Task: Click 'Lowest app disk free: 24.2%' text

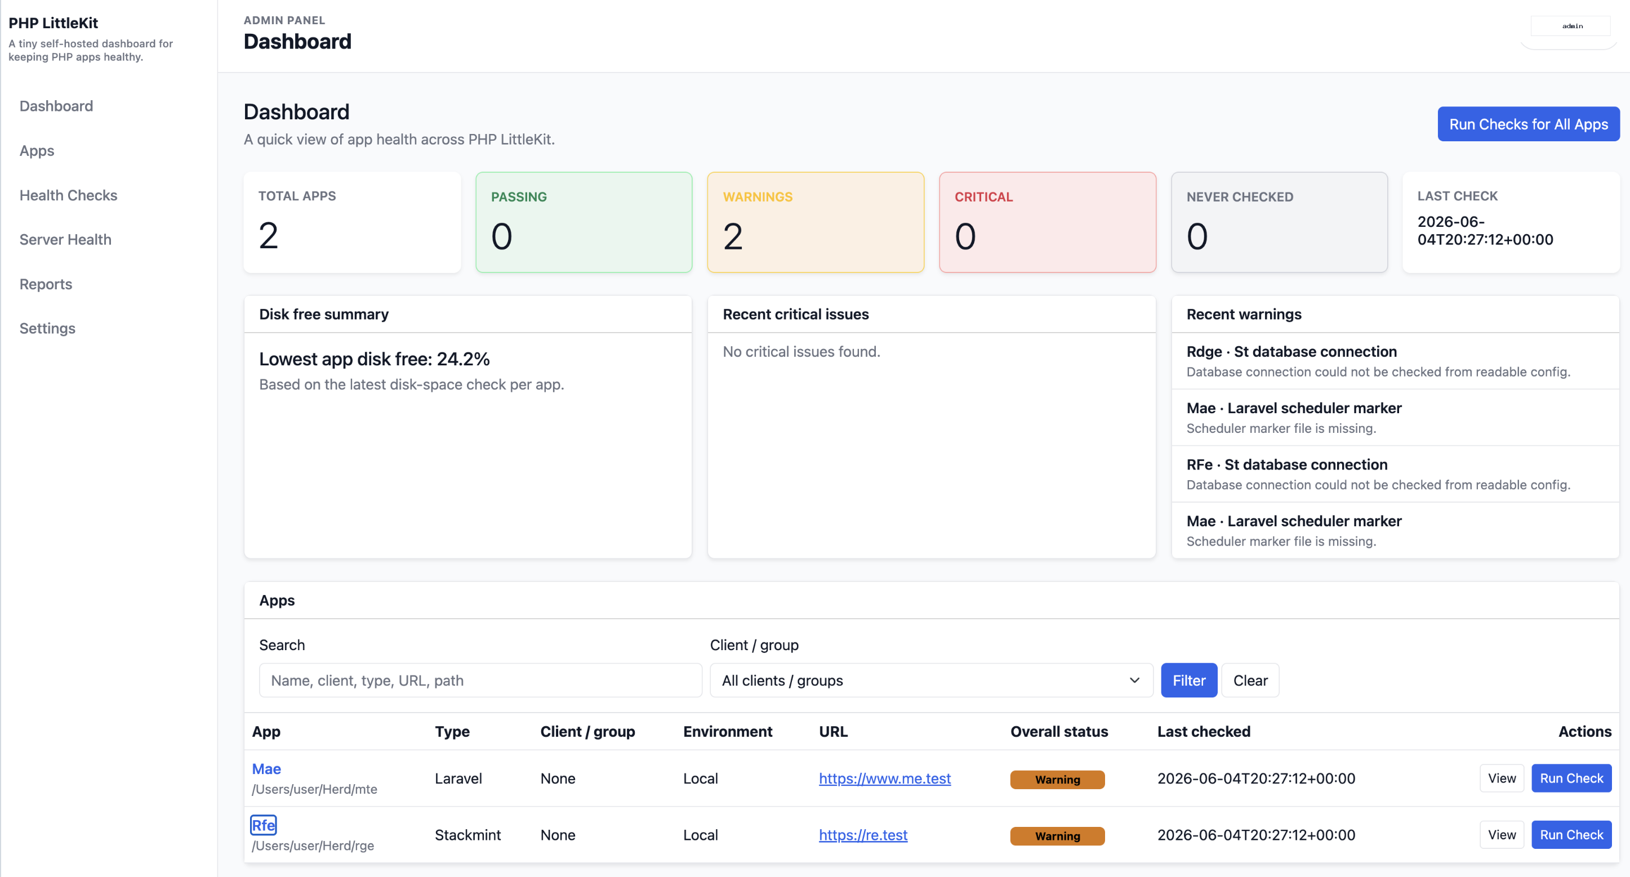Action: tap(375, 359)
